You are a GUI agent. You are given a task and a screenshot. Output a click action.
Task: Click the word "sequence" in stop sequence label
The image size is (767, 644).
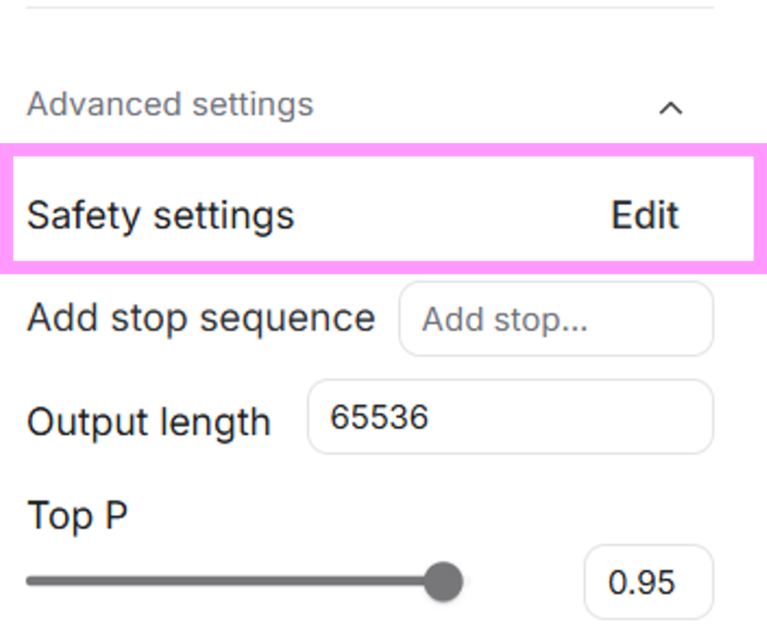coord(288,319)
